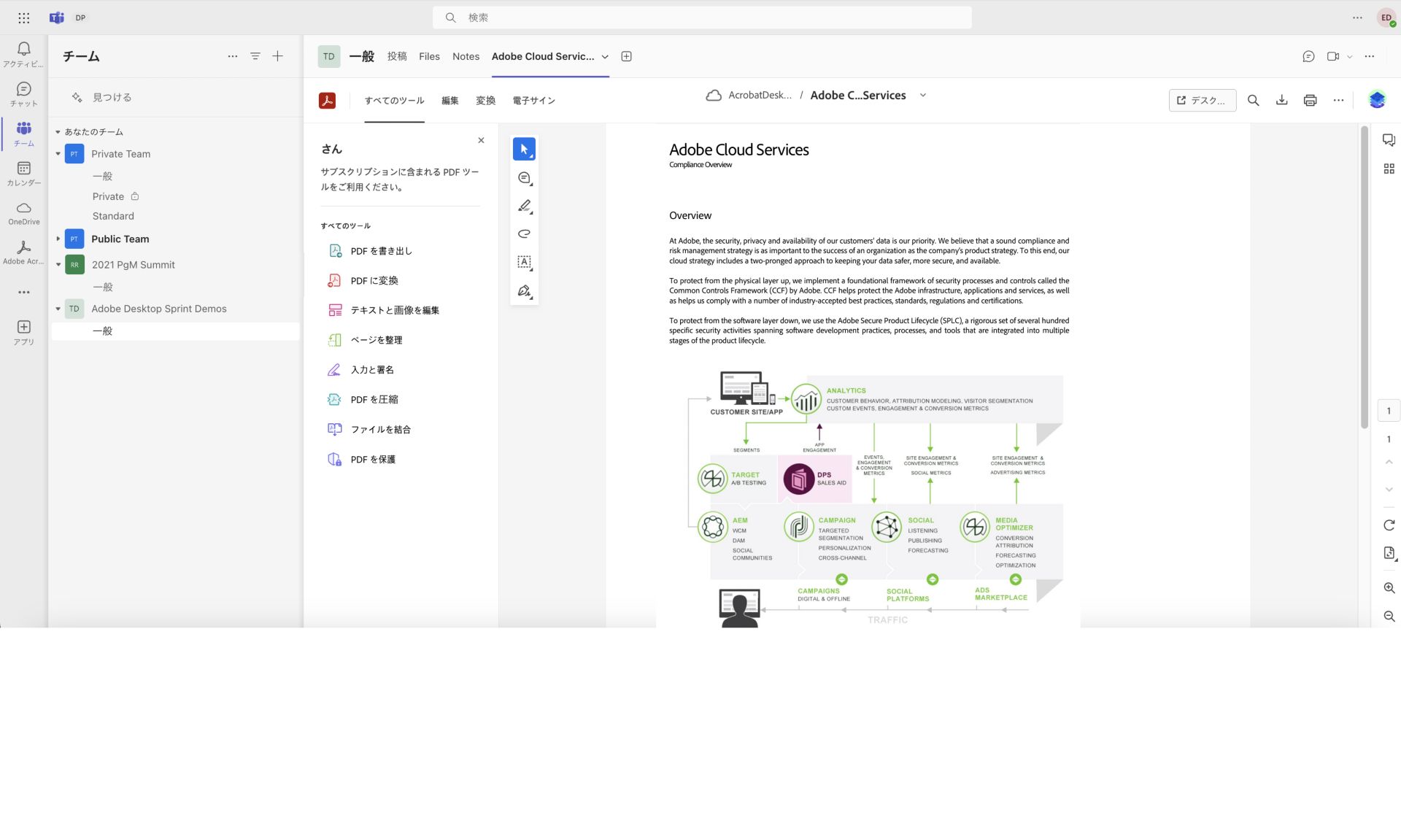This screenshot has width=1401, height=834.
Task: Close the tools side panel
Action: [x=481, y=140]
